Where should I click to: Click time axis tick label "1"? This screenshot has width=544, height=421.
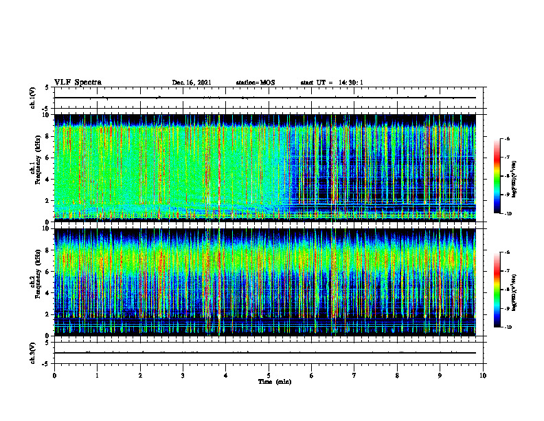(97, 376)
